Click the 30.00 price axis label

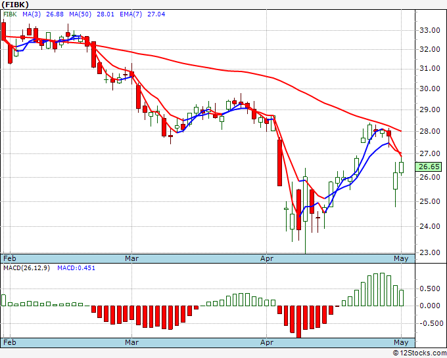click(430, 89)
